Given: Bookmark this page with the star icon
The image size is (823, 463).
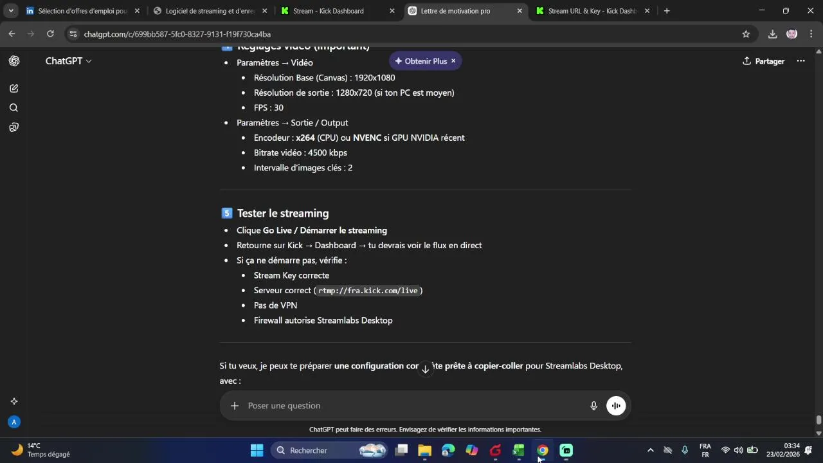Looking at the screenshot, I should click(746, 34).
